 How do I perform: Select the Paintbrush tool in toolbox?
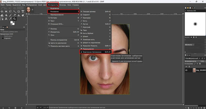(x=10, y=15)
